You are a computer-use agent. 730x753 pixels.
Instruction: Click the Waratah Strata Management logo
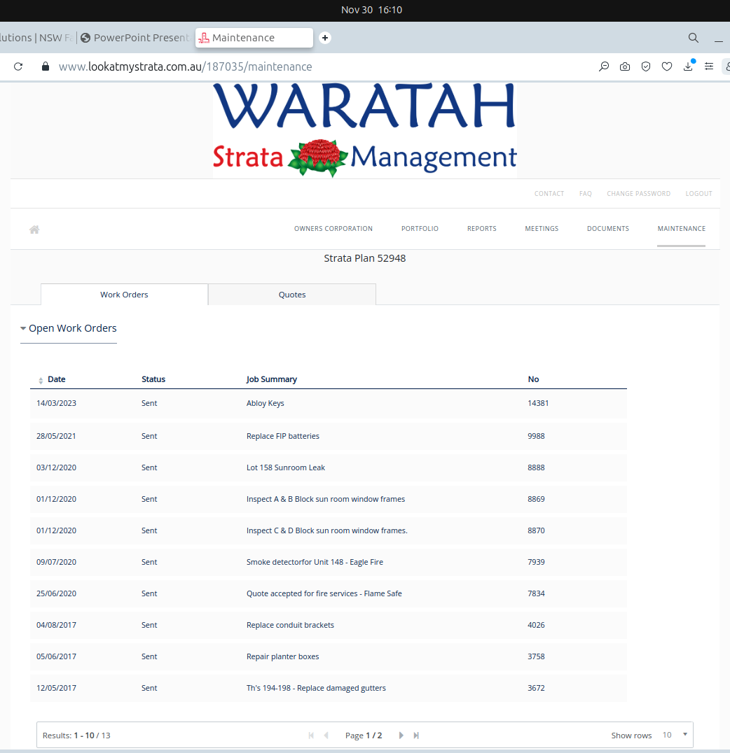(365, 130)
